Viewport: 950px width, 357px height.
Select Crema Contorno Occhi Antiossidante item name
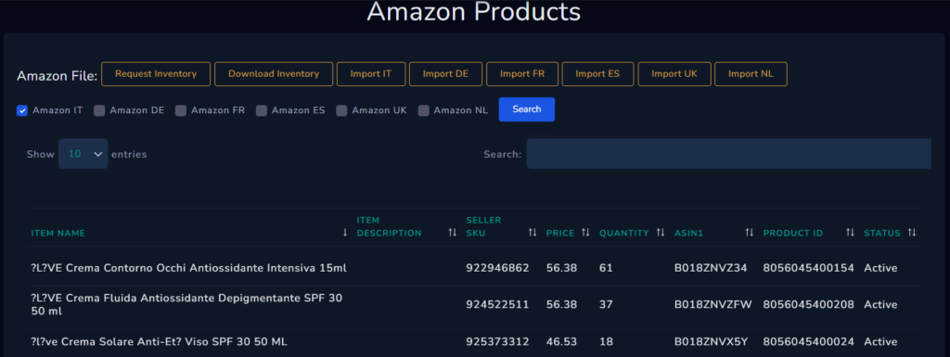pos(188,267)
